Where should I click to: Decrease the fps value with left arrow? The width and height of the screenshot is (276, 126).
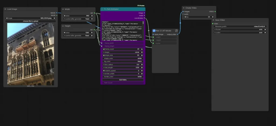coord(185,17)
